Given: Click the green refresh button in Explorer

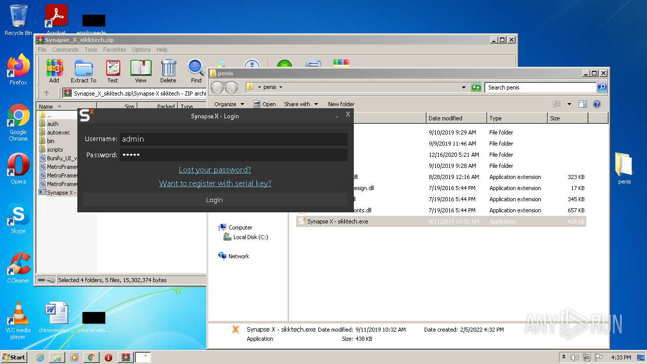Looking at the screenshot, I should pos(476,87).
